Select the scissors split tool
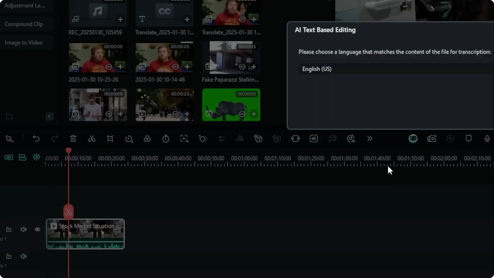The width and height of the screenshot is (494, 278). click(x=92, y=139)
